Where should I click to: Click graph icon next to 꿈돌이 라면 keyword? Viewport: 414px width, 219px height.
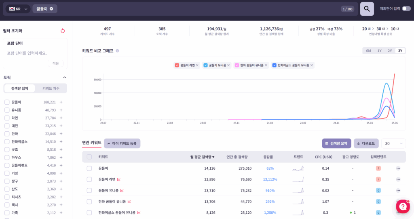pos(119,179)
